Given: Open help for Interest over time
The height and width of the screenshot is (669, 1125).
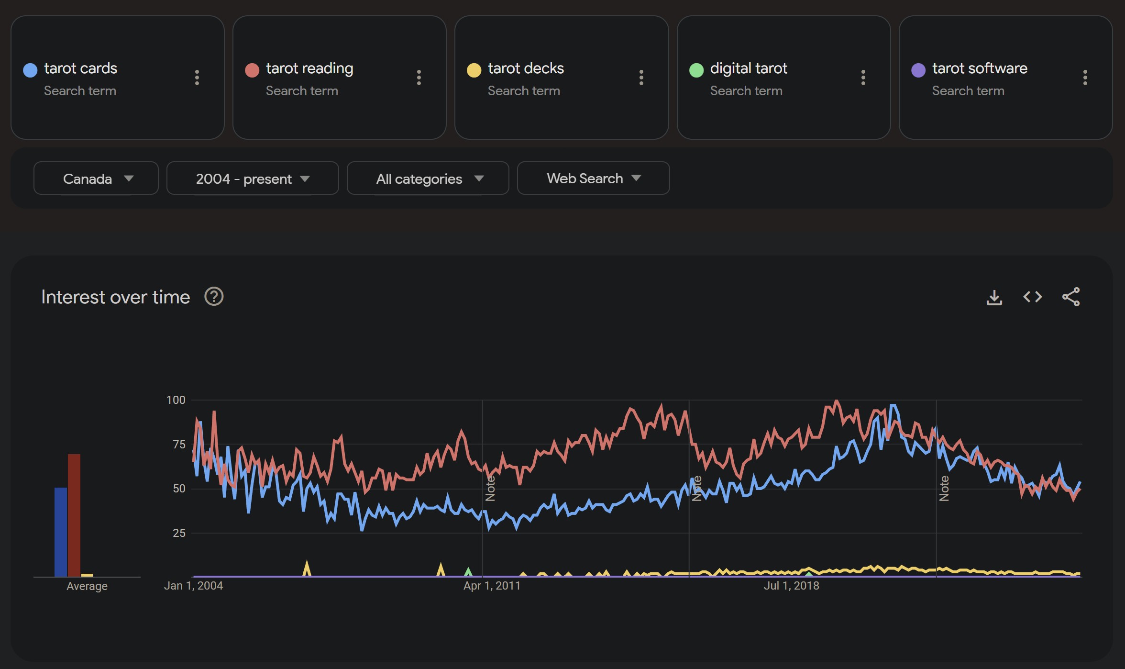Looking at the screenshot, I should pos(214,297).
